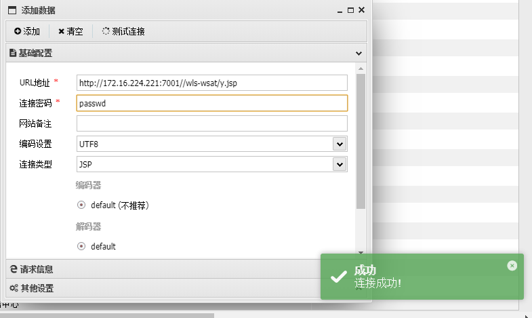
Task: Collapse the 基础配置 section chevron
Action: [359, 53]
